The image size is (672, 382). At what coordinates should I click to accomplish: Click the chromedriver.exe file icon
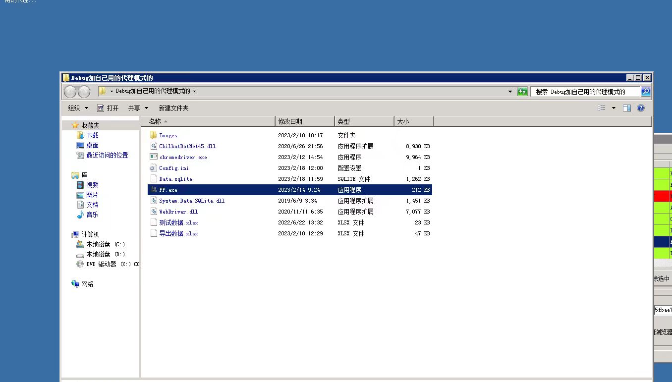click(x=154, y=157)
